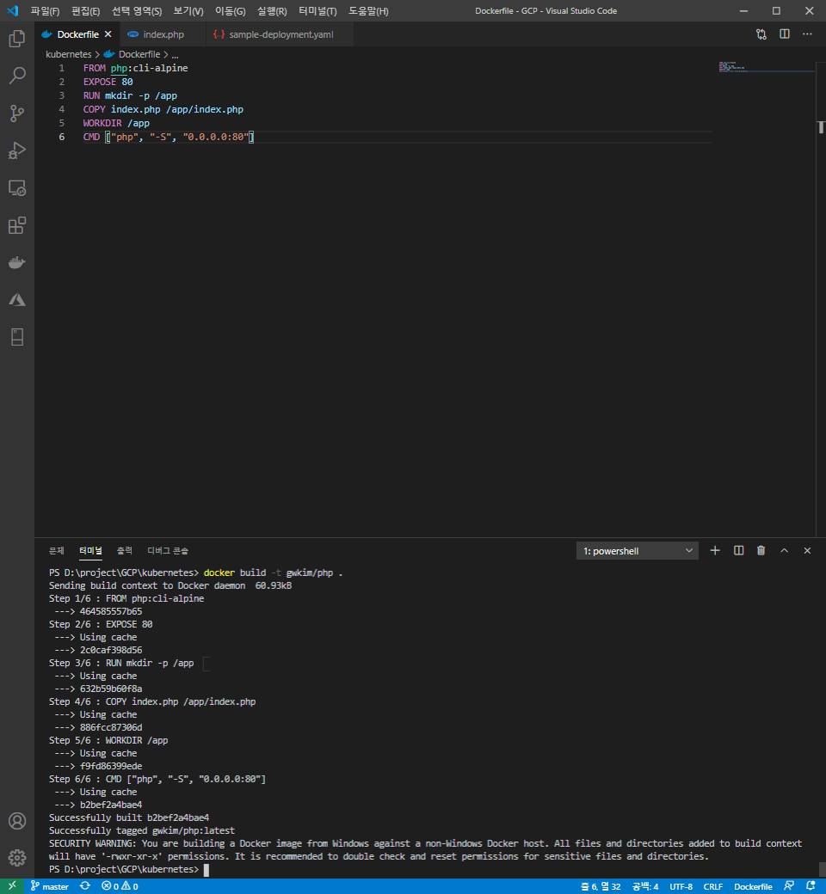The height and width of the screenshot is (894, 826).
Task: Switch to the 디버그 콘솔 panel tab
Action: [x=168, y=551]
